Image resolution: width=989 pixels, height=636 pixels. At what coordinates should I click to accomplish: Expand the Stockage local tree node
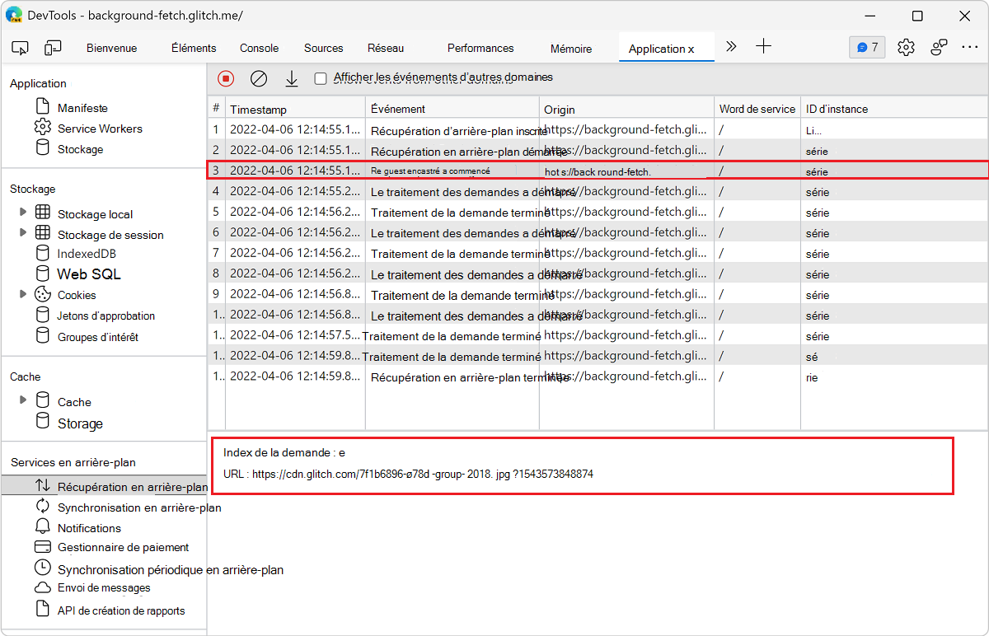coord(22,213)
